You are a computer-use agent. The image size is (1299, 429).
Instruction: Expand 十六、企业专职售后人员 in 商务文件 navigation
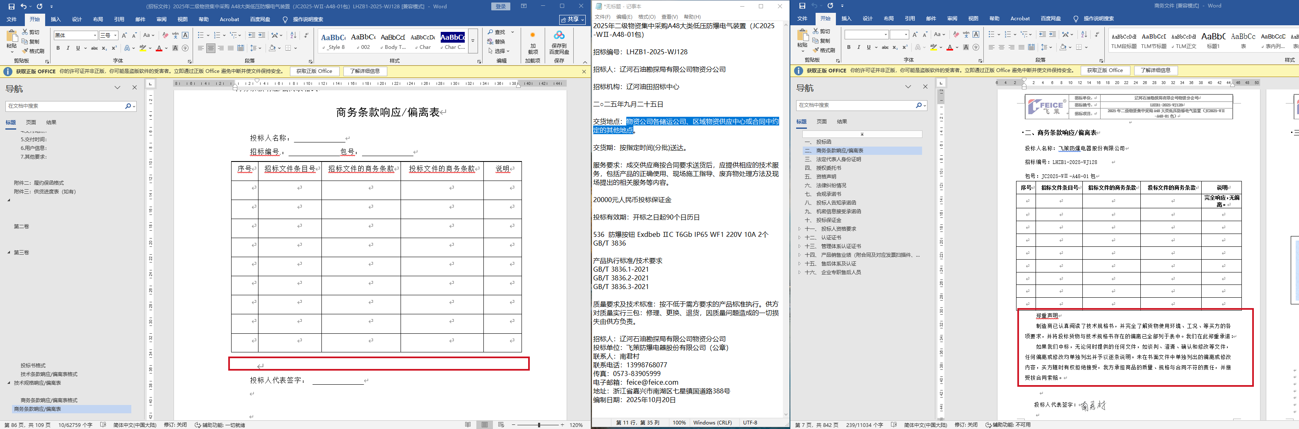[x=799, y=272]
